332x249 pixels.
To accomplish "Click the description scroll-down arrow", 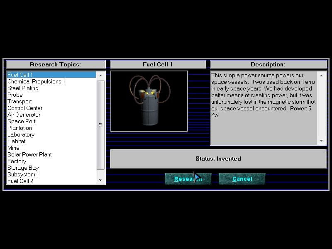I will pyautogui.click(x=321, y=141).
